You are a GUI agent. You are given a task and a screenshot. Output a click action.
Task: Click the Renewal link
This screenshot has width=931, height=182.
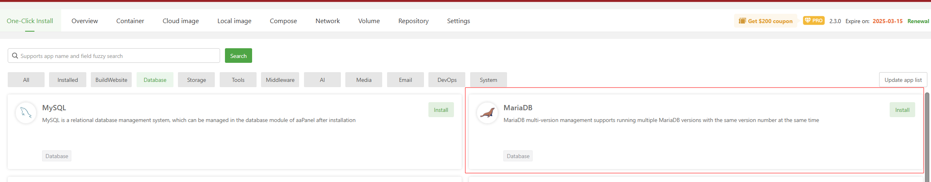point(918,21)
